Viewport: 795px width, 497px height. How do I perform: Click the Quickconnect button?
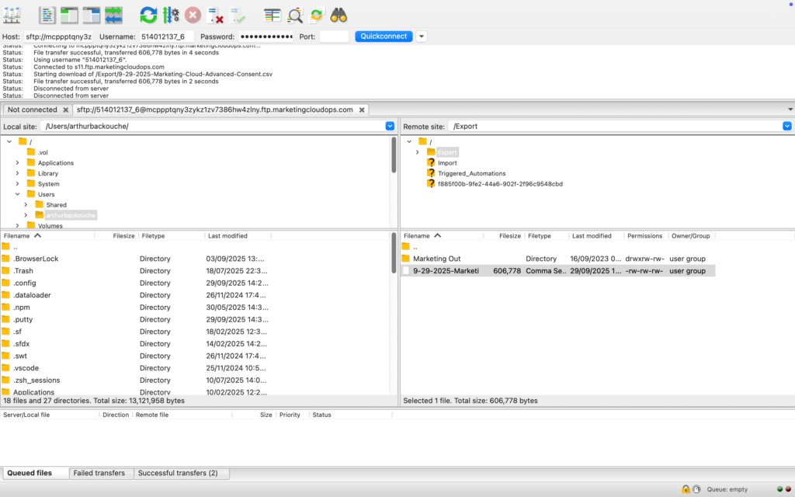[x=384, y=36]
